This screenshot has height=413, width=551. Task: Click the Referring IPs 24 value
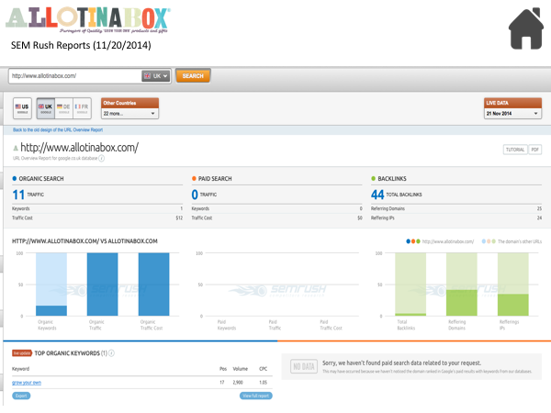point(539,218)
